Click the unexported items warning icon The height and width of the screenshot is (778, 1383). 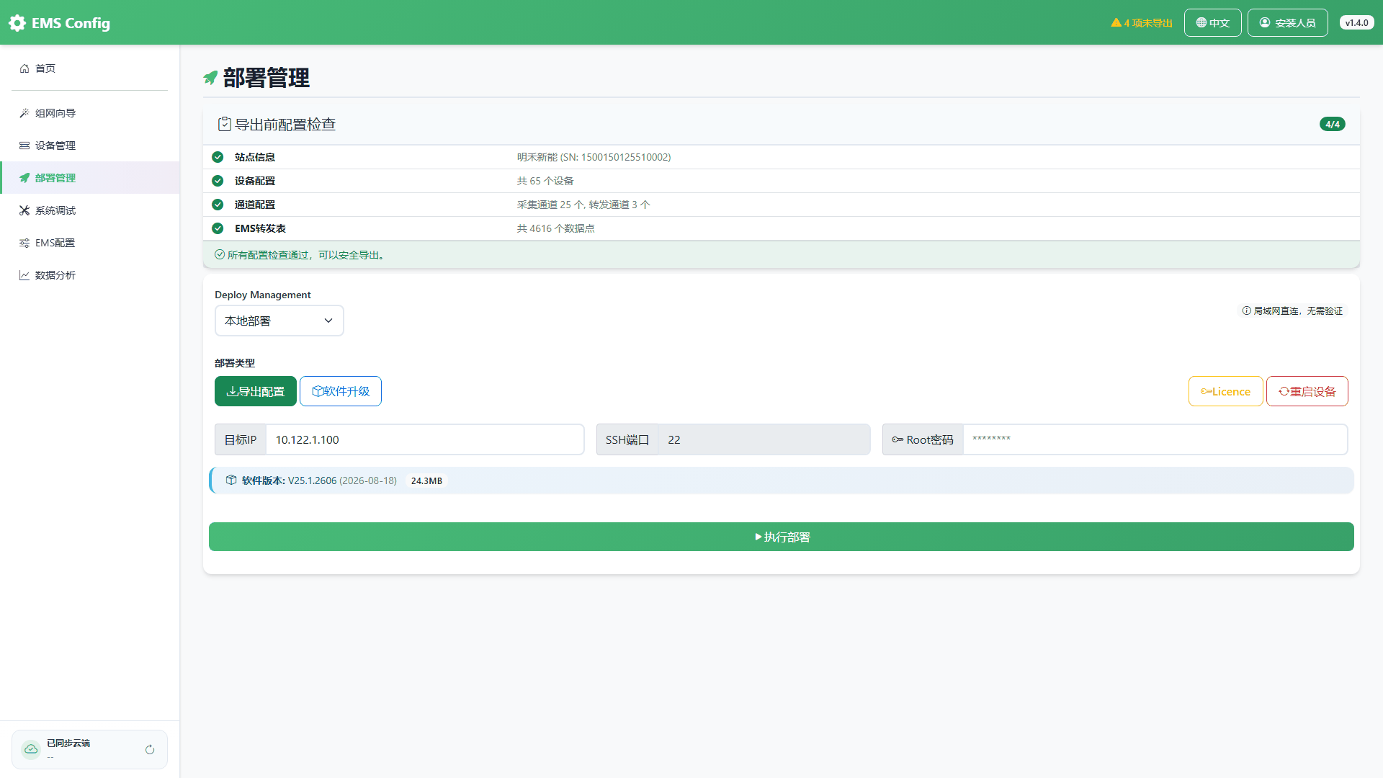pyautogui.click(x=1116, y=23)
